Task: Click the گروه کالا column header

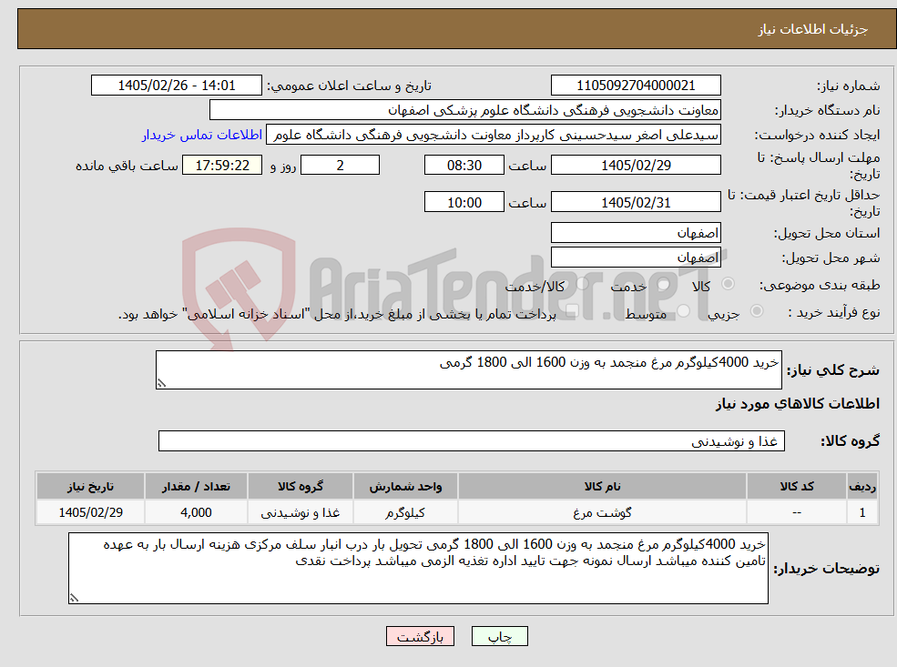Action: pyautogui.click(x=301, y=487)
